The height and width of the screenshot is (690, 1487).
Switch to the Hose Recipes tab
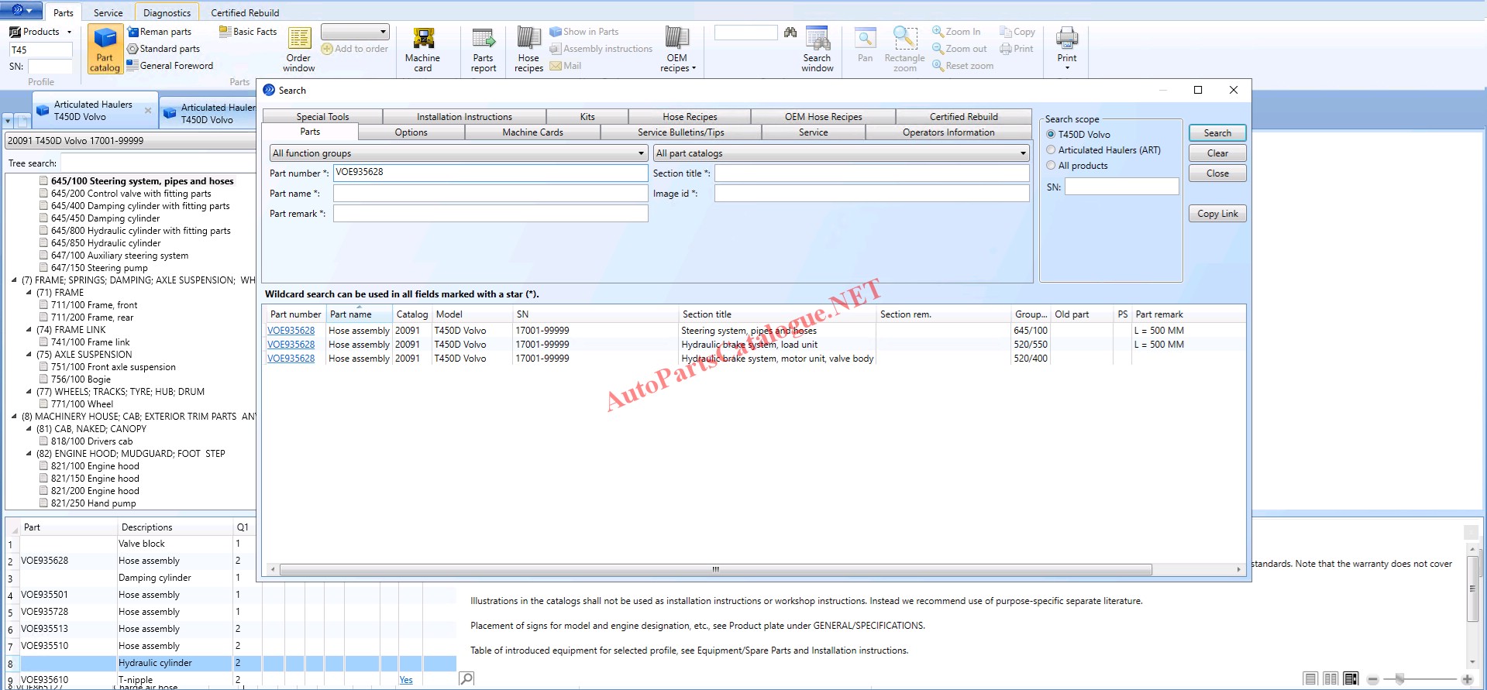coord(689,117)
